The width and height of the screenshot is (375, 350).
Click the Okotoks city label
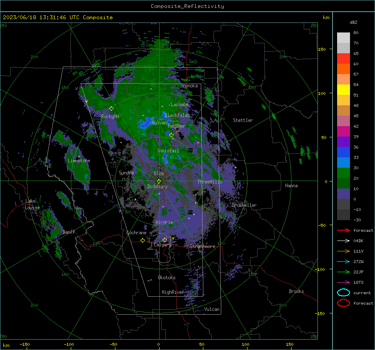(167, 278)
